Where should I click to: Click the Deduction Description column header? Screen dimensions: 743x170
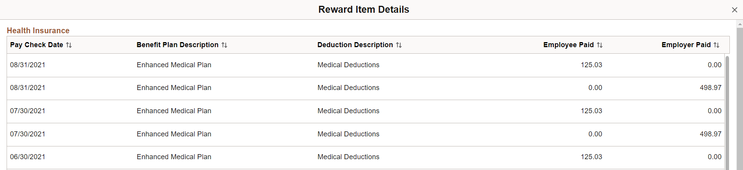[x=355, y=45]
